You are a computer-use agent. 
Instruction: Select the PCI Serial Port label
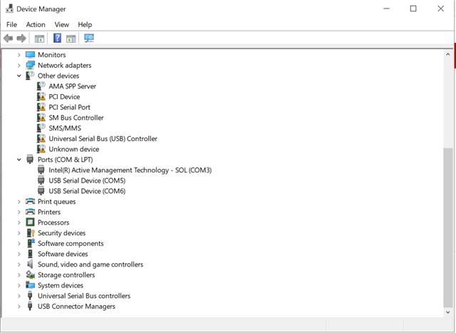69,107
